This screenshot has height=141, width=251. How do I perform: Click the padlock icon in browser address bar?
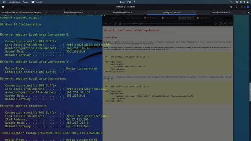point(120,23)
